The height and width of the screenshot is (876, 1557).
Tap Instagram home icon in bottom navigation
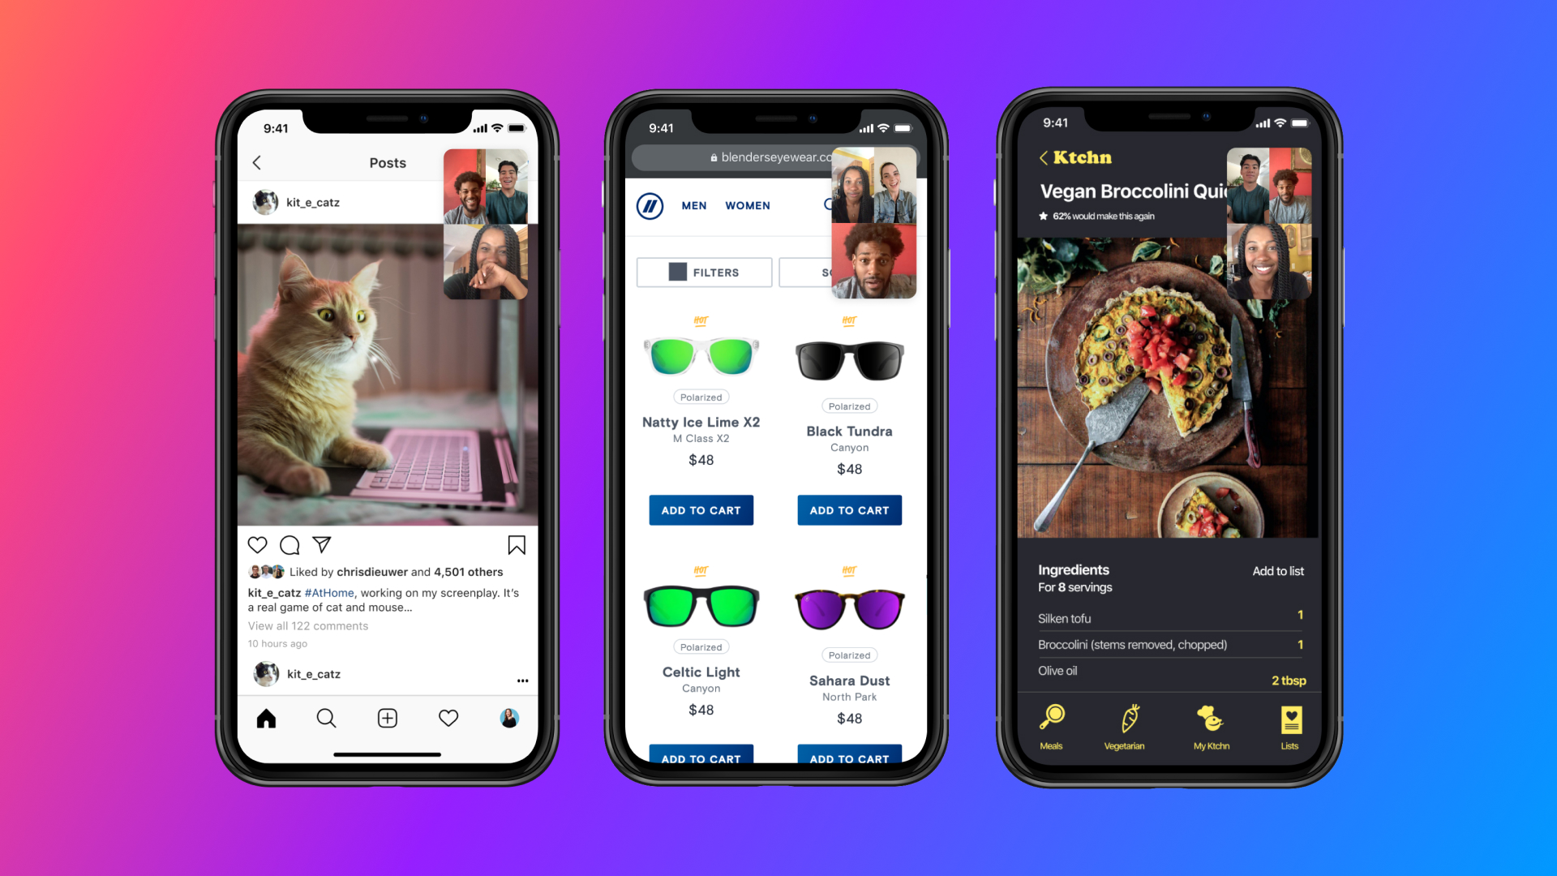264,717
